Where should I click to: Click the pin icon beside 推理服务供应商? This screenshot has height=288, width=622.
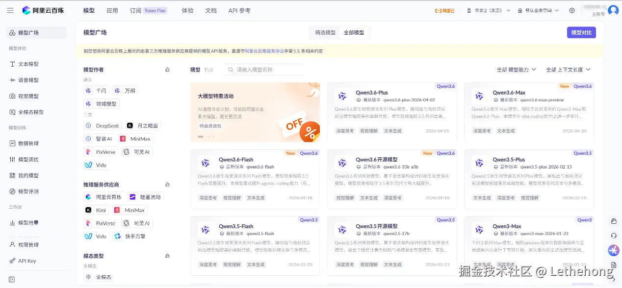(x=167, y=185)
